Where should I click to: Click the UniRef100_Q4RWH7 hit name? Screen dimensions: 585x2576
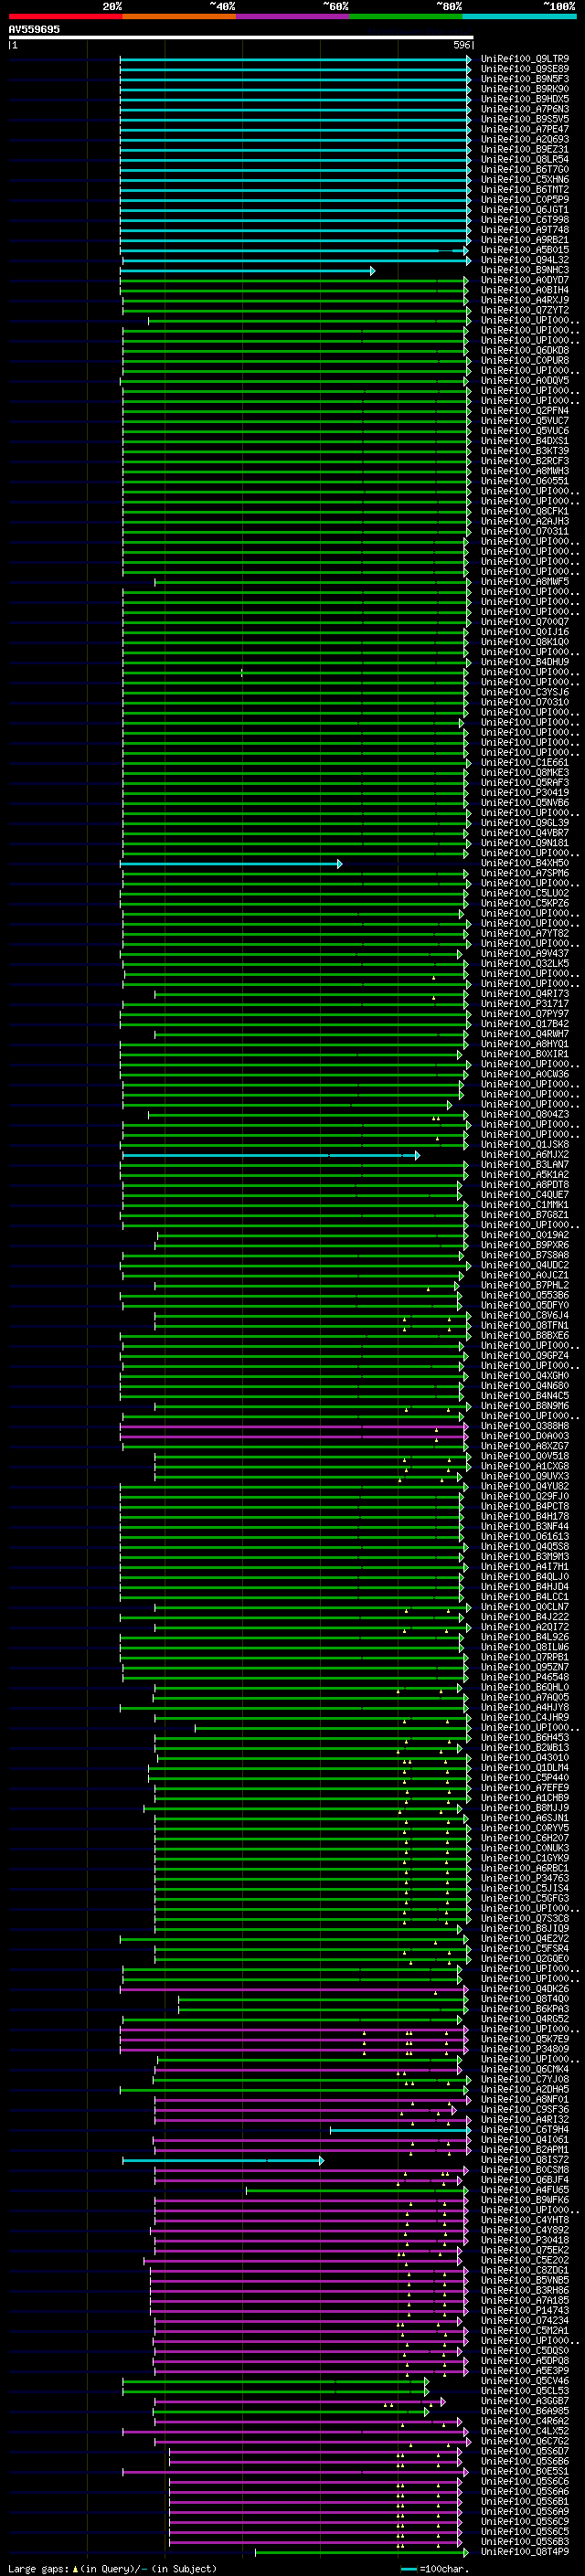point(524,1034)
